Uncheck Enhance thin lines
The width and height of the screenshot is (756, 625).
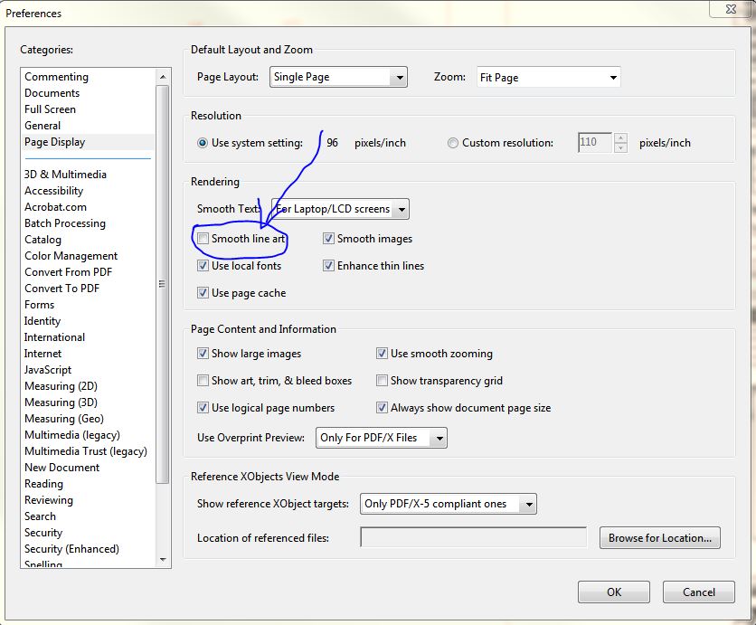327,265
